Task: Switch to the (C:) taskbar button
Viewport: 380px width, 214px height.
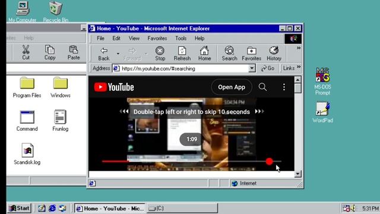Action: pos(182,209)
